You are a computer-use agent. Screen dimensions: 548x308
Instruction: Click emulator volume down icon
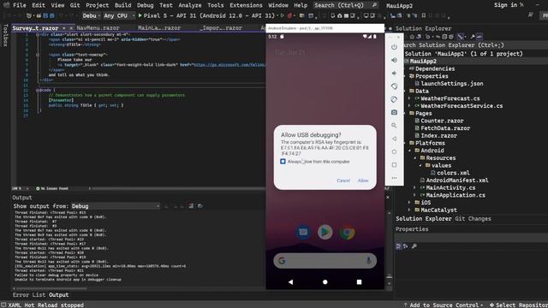394,74
